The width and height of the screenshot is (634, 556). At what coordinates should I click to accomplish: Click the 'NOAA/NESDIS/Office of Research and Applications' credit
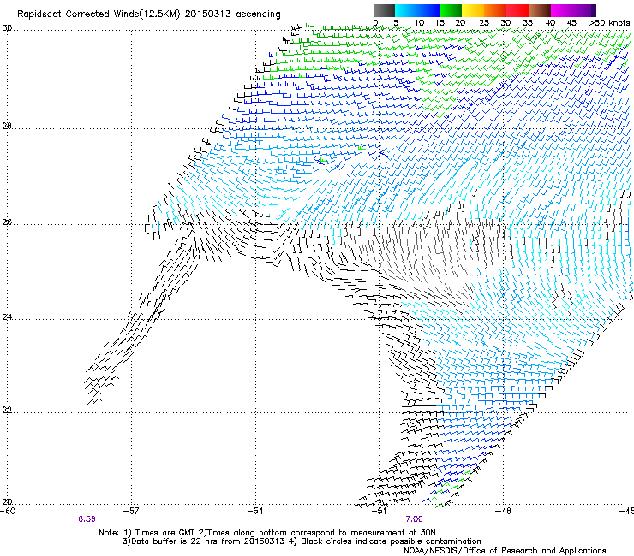point(505,550)
